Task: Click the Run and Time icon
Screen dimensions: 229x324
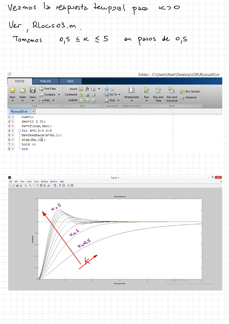Action: 158,90
